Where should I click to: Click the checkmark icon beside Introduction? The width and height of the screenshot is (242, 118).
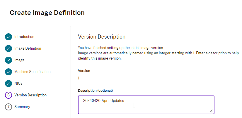(8, 37)
